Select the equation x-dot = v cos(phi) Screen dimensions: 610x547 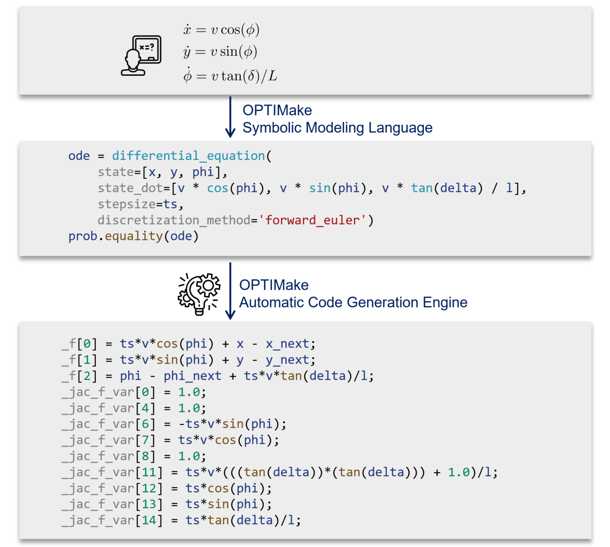pyautogui.click(x=221, y=29)
